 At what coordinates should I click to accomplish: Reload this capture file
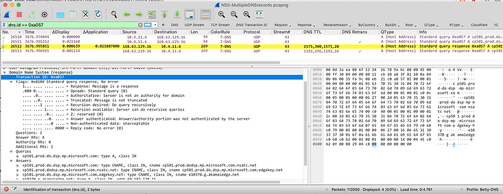click(x=98, y=14)
